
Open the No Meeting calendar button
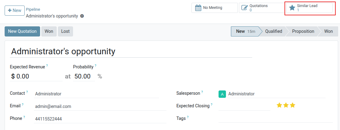214,8
